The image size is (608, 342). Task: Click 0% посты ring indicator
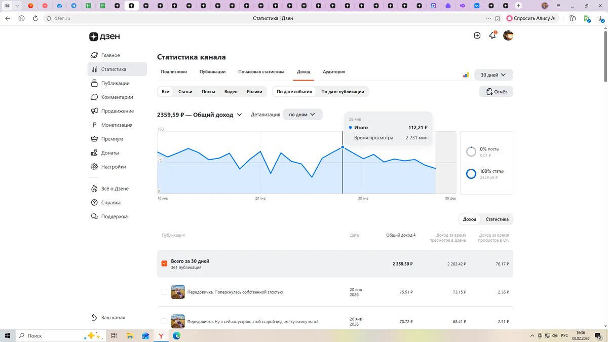click(471, 151)
